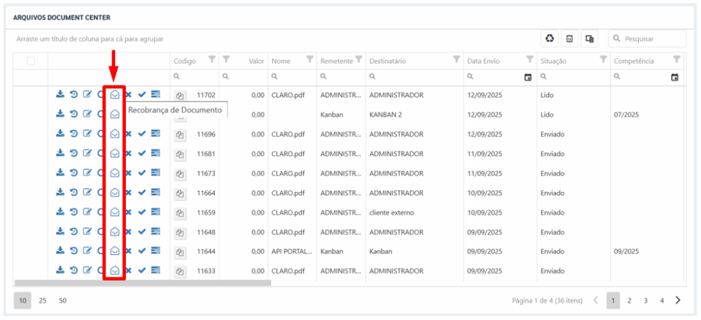Show history for document 11696
Screen dimensions: 701x320
coord(74,134)
